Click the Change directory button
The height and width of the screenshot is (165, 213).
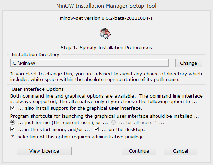pos(189,63)
